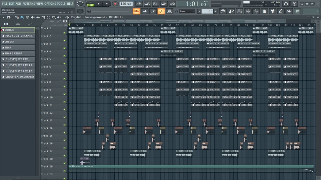The width and height of the screenshot is (321, 180).
Task: Open the Mixer view icon
Action: (248, 11)
